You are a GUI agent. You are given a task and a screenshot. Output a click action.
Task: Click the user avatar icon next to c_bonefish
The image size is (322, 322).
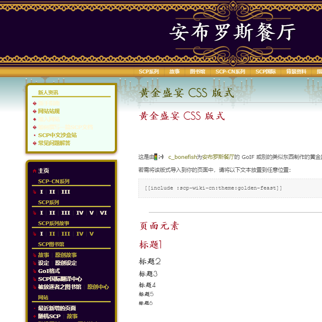coord(161,157)
